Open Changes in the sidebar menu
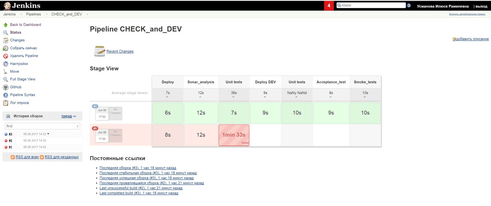This screenshot has width=491, height=206. [17, 40]
